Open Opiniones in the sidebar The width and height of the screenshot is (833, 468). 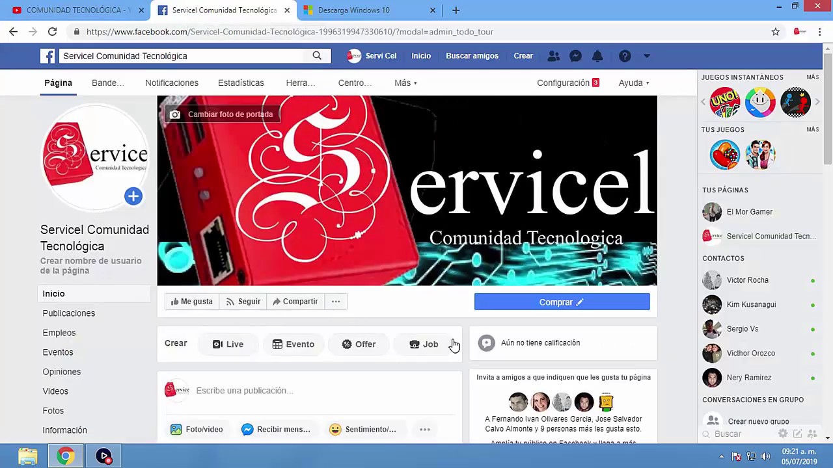(62, 372)
